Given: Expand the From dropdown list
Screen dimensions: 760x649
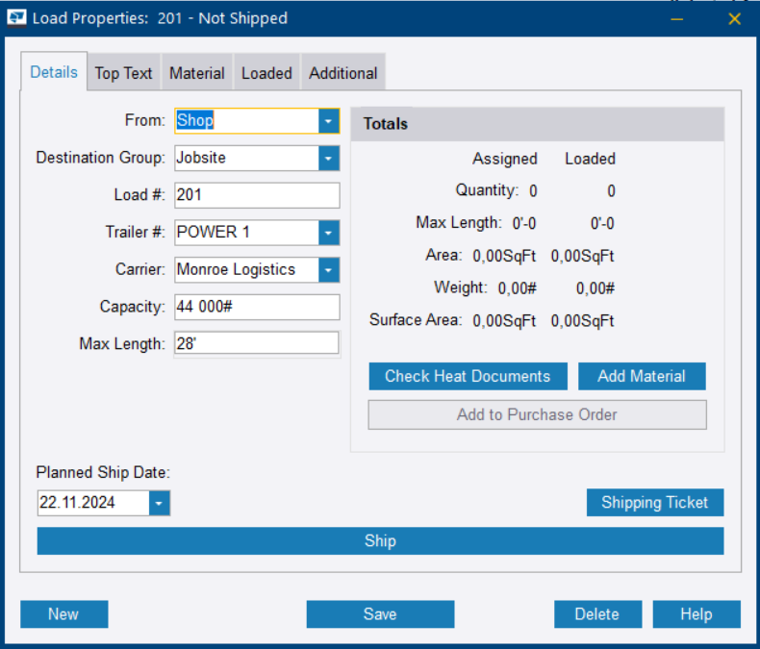Looking at the screenshot, I should [329, 121].
